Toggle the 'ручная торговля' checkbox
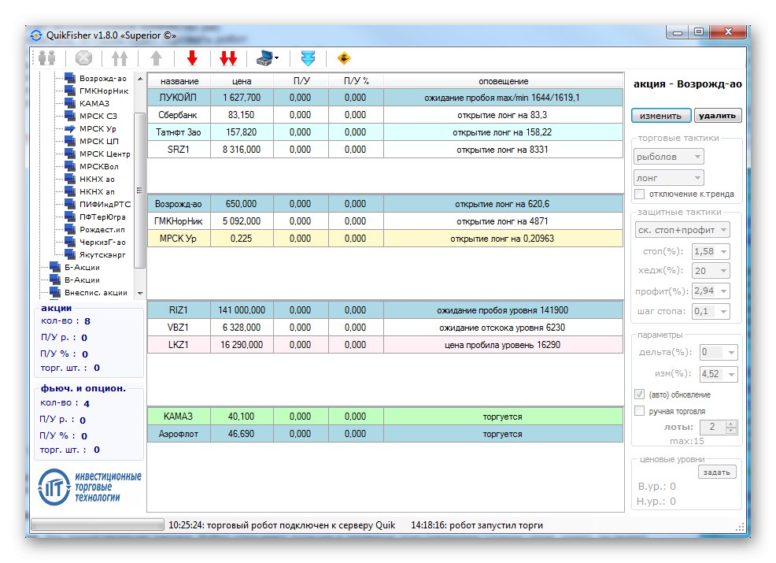Screen dimensions: 776x563 [x=640, y=411]
